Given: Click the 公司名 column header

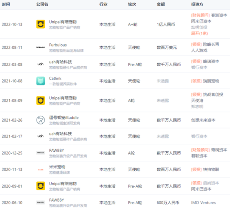Looking at the screenshot, I should point(42,4).
